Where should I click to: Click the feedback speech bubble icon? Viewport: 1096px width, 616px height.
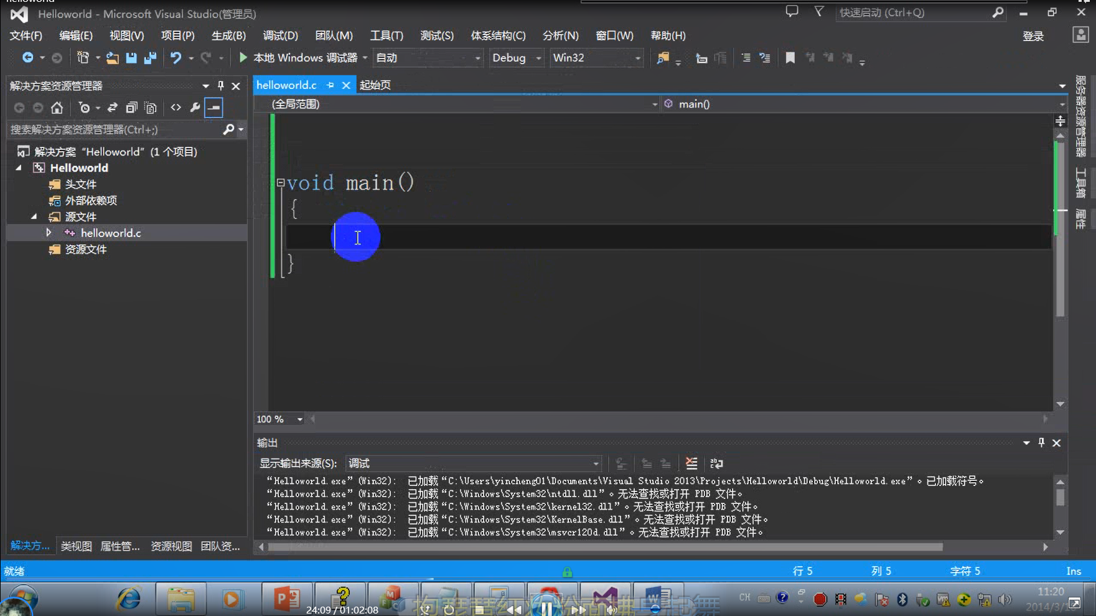click(792, 12)
